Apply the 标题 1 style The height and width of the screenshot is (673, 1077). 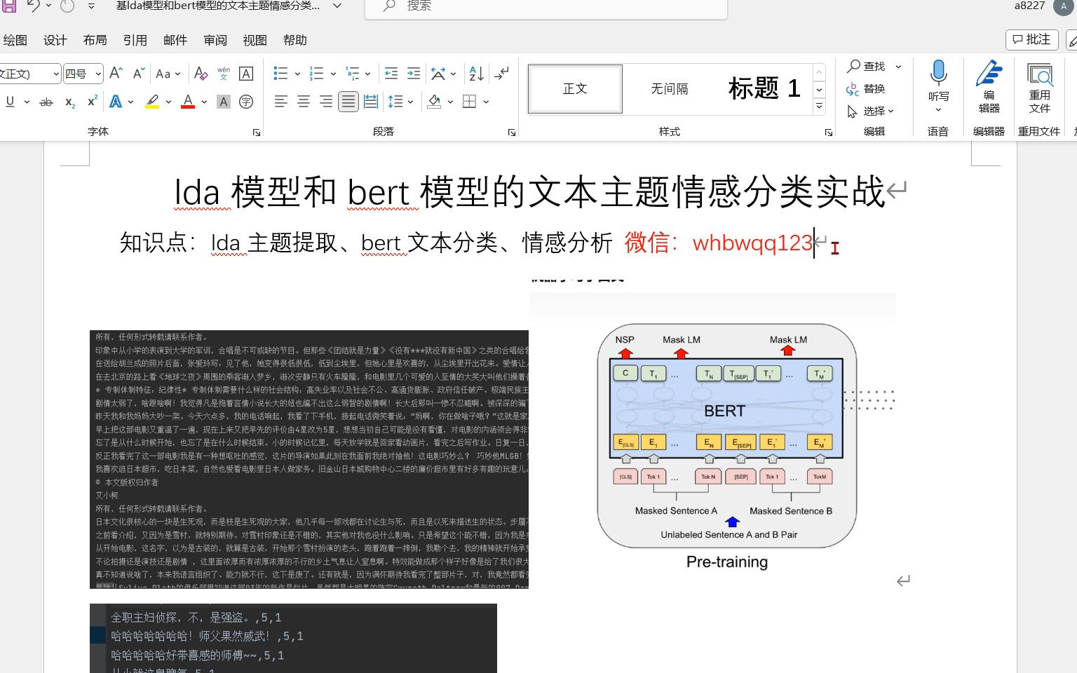[x=764, y=89]
